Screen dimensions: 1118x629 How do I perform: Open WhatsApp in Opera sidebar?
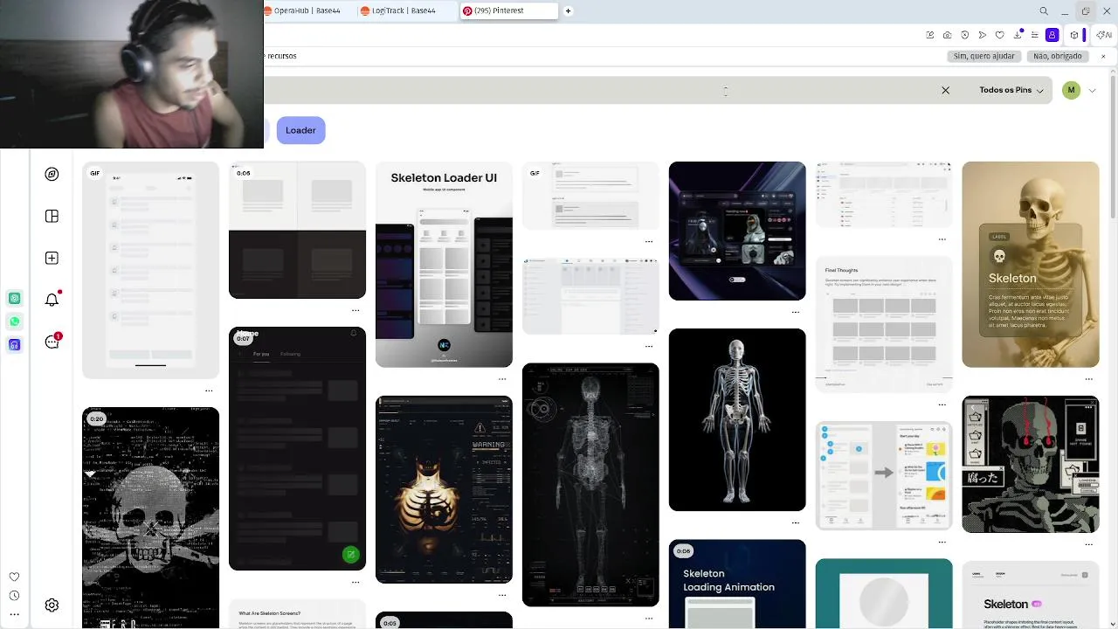click(14, 321)
